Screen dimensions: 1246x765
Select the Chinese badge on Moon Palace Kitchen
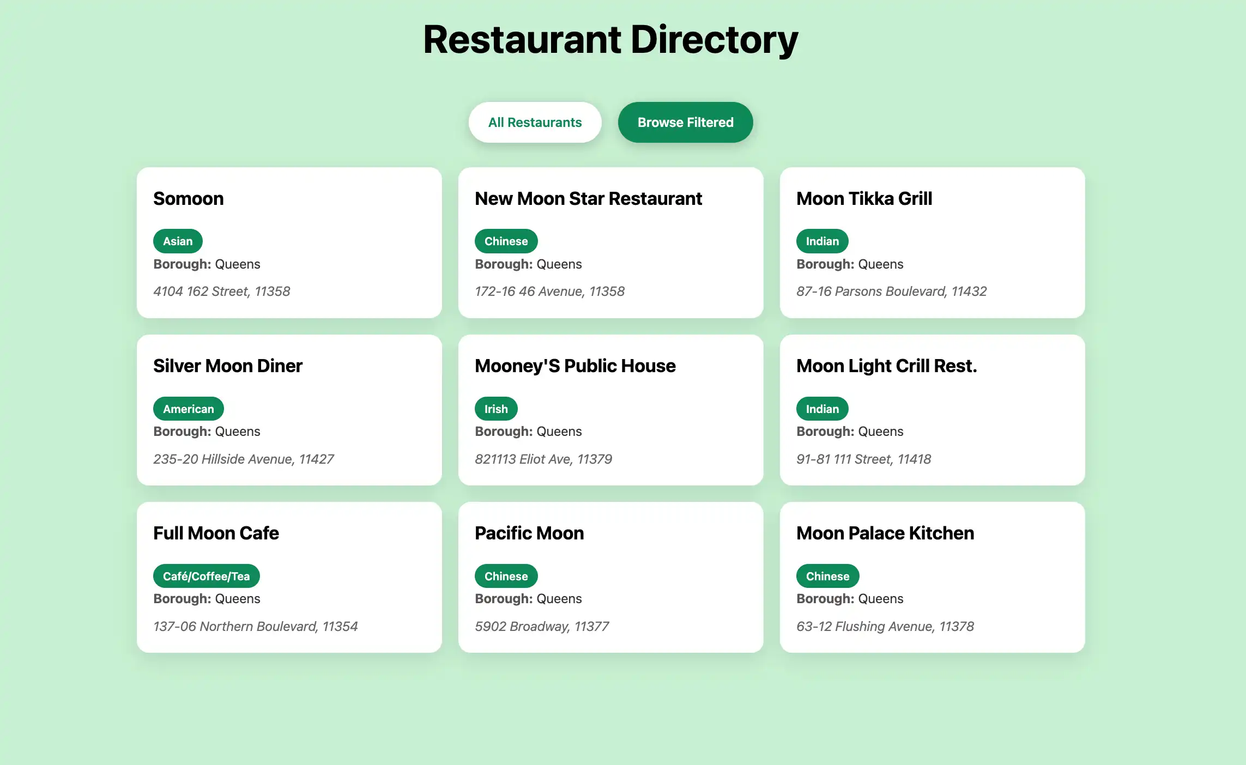[x=827, y=575]
